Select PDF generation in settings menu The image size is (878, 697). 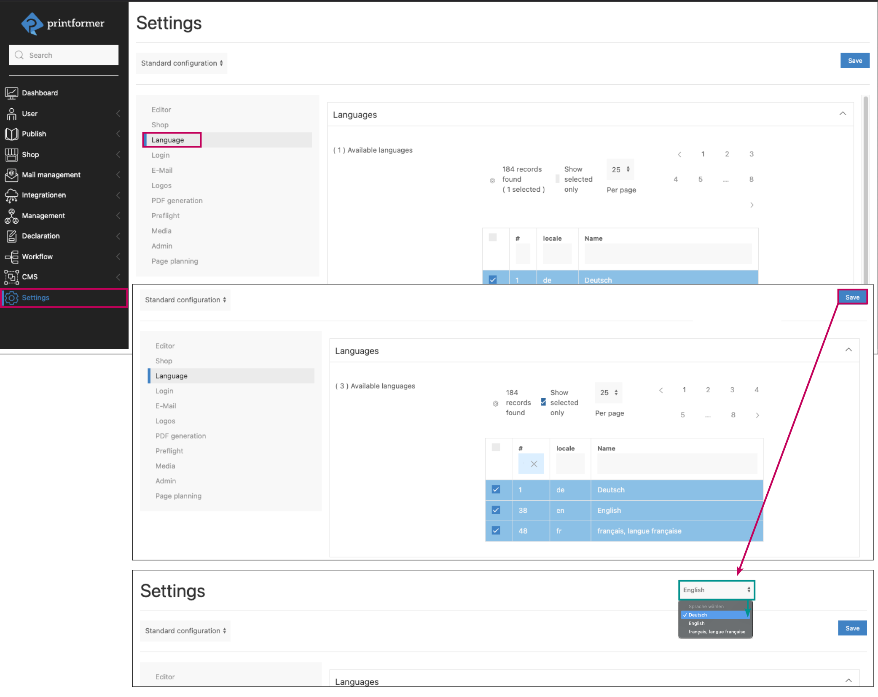tap(177, 201)
